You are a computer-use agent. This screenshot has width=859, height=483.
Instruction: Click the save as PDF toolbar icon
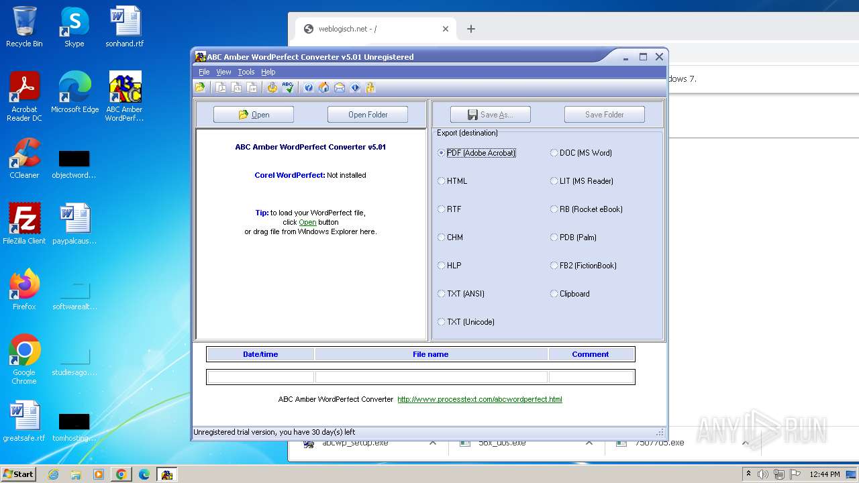coord(221,87)
